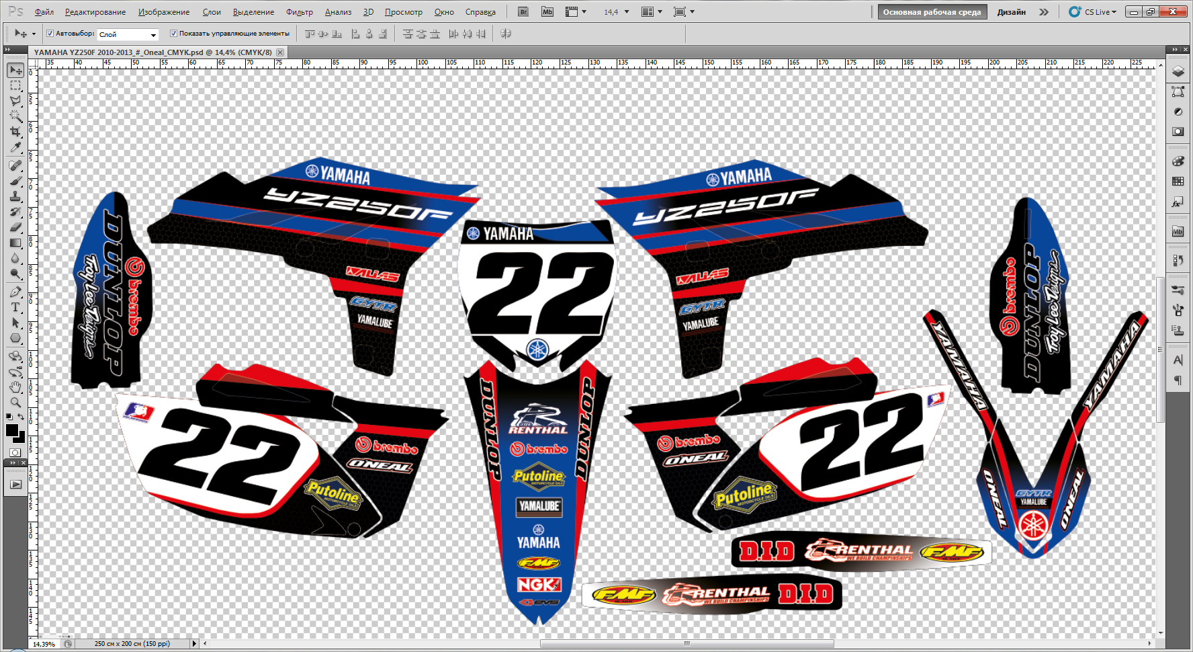Click Auto-Align Layers icon in options bar

506,34
